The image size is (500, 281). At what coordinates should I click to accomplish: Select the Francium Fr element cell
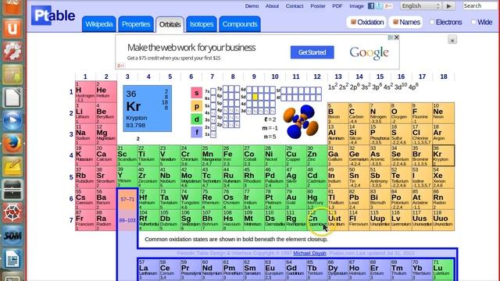tap(85, 220)
